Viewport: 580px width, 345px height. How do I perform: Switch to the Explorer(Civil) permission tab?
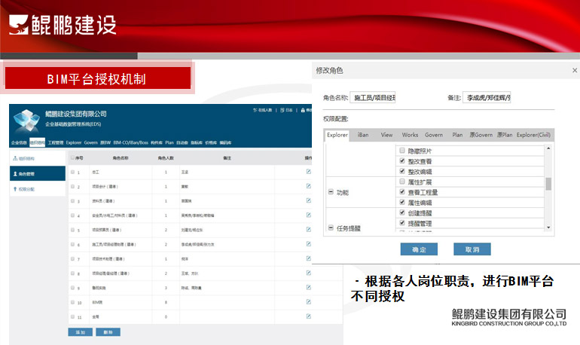(533, 135)
